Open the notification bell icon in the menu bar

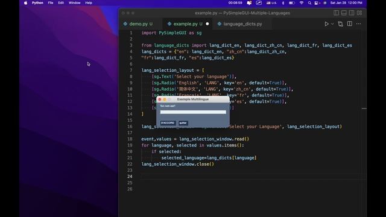[249, 3]
